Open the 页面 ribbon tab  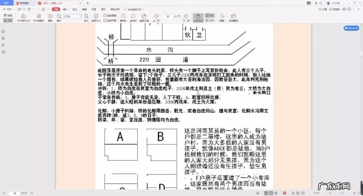coord(93,9)
